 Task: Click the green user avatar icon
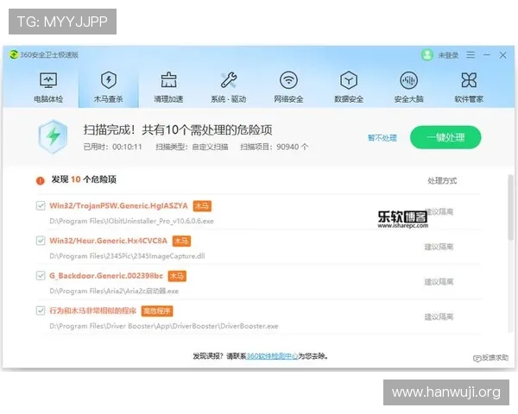click(x=427, y=55)
